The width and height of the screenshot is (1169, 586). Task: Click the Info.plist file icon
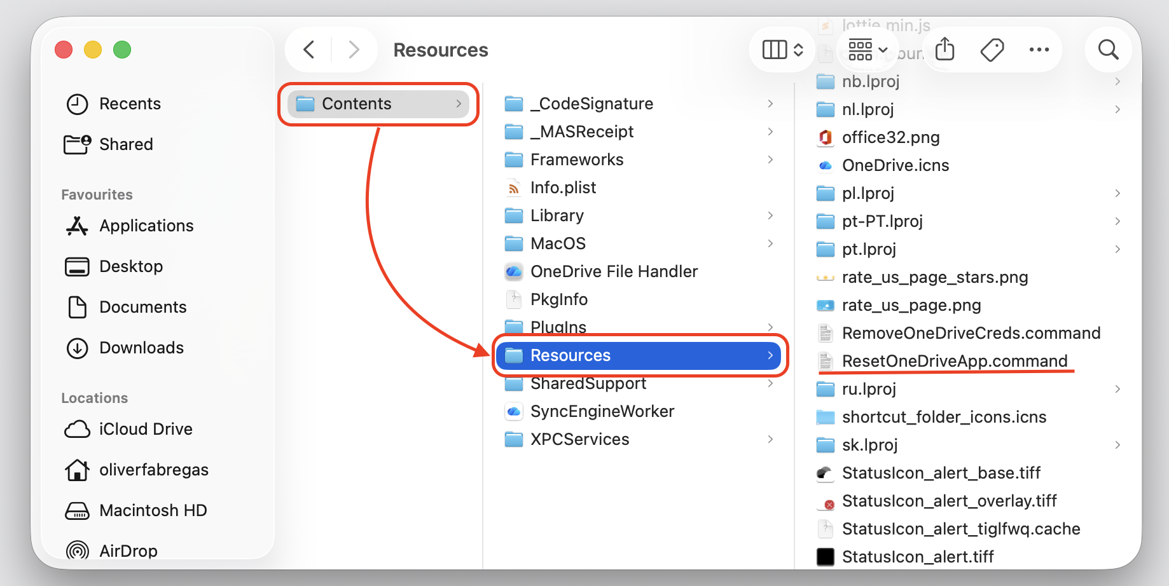click(513, 187)
